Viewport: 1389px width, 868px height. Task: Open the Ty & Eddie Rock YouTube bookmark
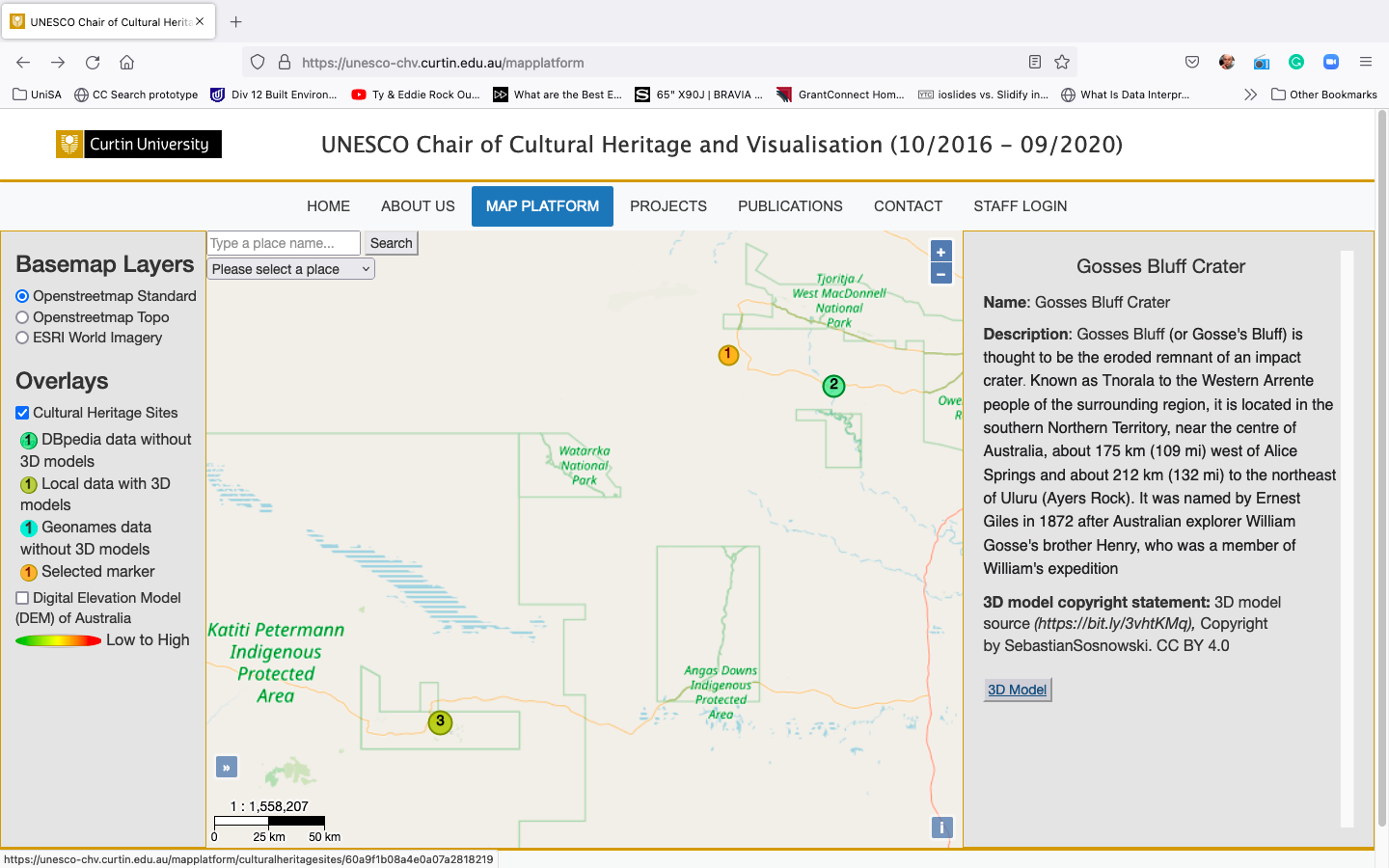click(x=416, y=95)
